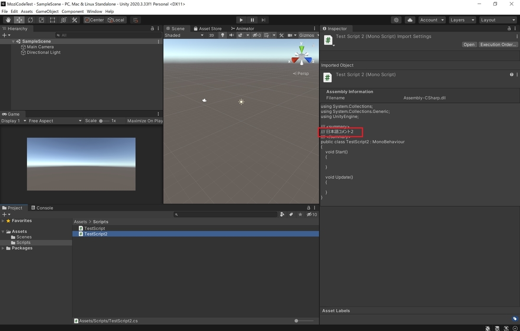Open the scene component tools icon
This screenshot has width=520, height=331.
281,35
